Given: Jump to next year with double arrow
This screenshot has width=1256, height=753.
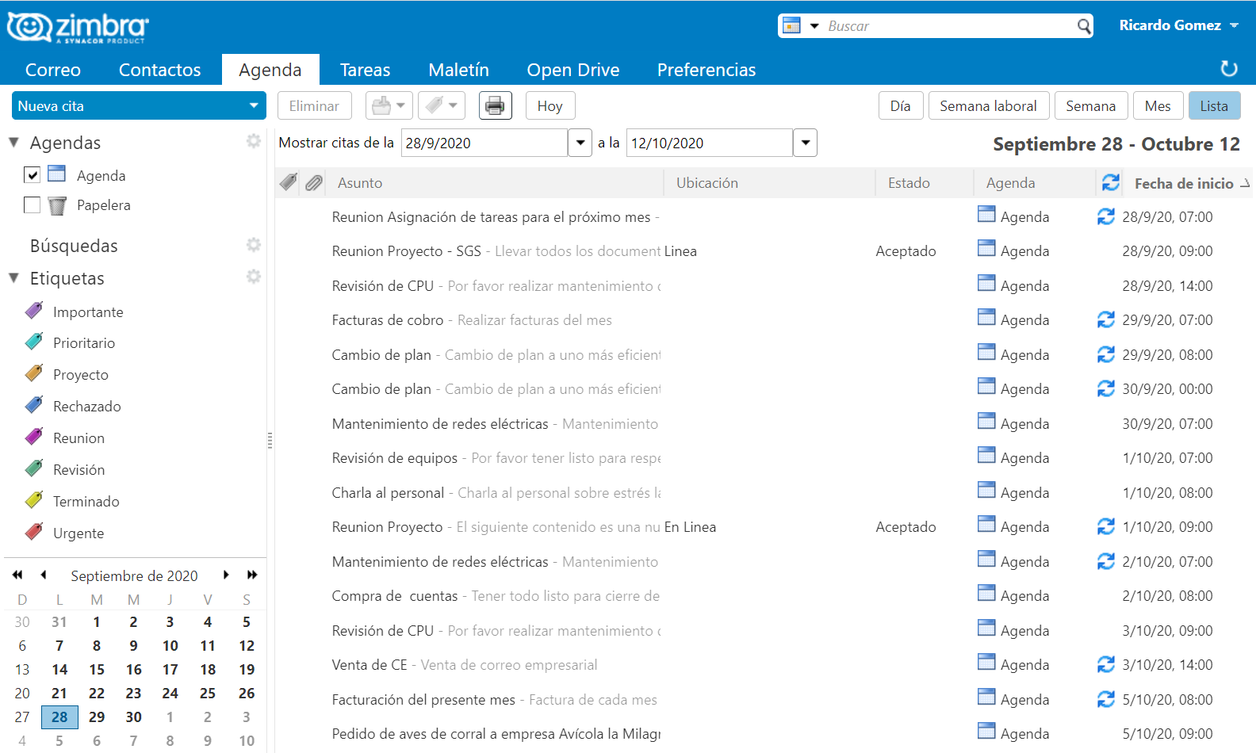Looking at the screenshot, I should click(x=252, y=575).
